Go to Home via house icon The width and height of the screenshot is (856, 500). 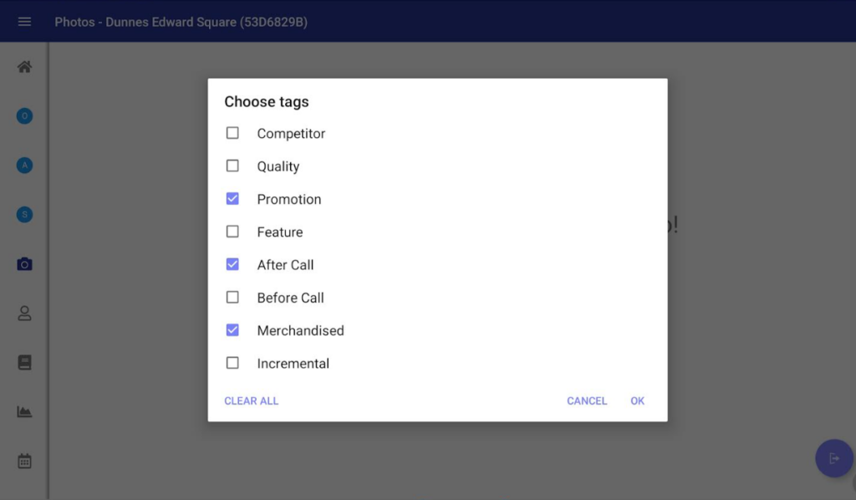tap(24, 67)
